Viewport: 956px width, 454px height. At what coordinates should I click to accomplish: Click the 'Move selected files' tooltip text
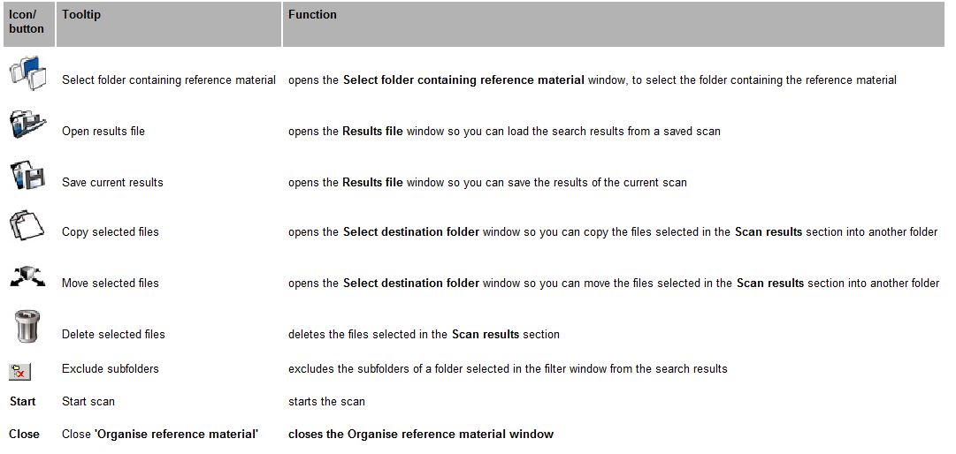click(111, 284)
